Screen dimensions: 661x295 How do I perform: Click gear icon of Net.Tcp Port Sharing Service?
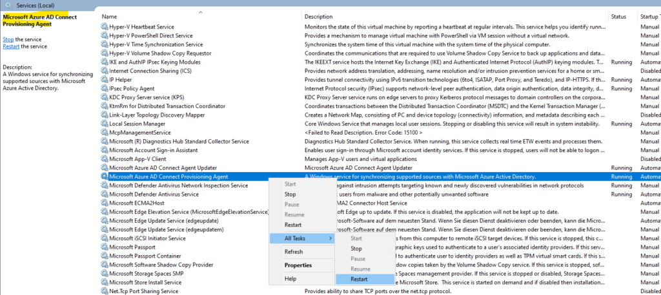(x=105, y=291)
